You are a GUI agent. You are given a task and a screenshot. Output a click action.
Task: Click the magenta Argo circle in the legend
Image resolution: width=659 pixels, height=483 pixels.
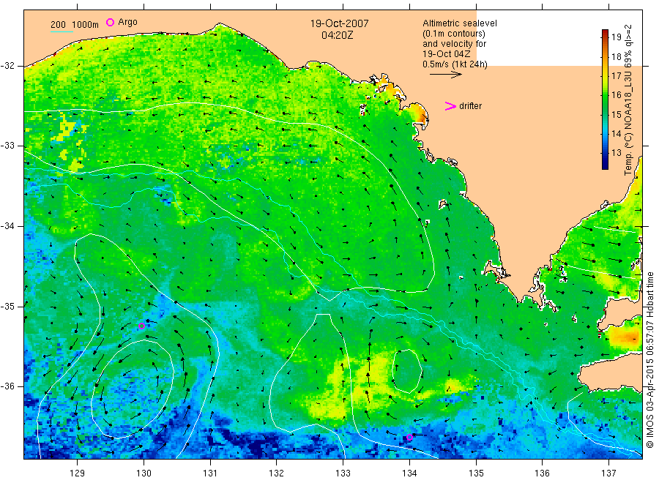click(110, 22)
